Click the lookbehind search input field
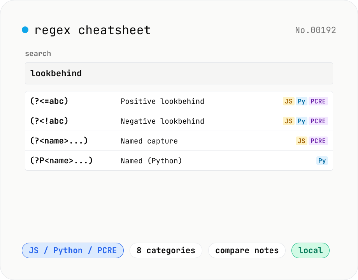 (x=179, y=73)
